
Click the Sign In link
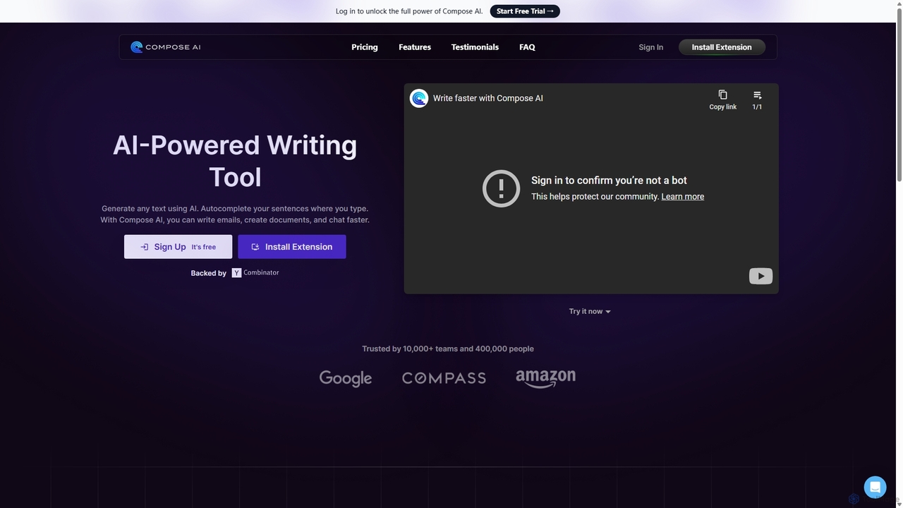[650, 47]
